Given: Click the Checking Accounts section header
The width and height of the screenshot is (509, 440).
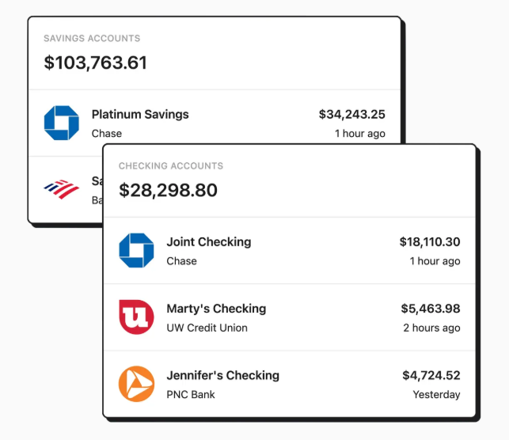Looking at the screenshot, I should [171, 166].
